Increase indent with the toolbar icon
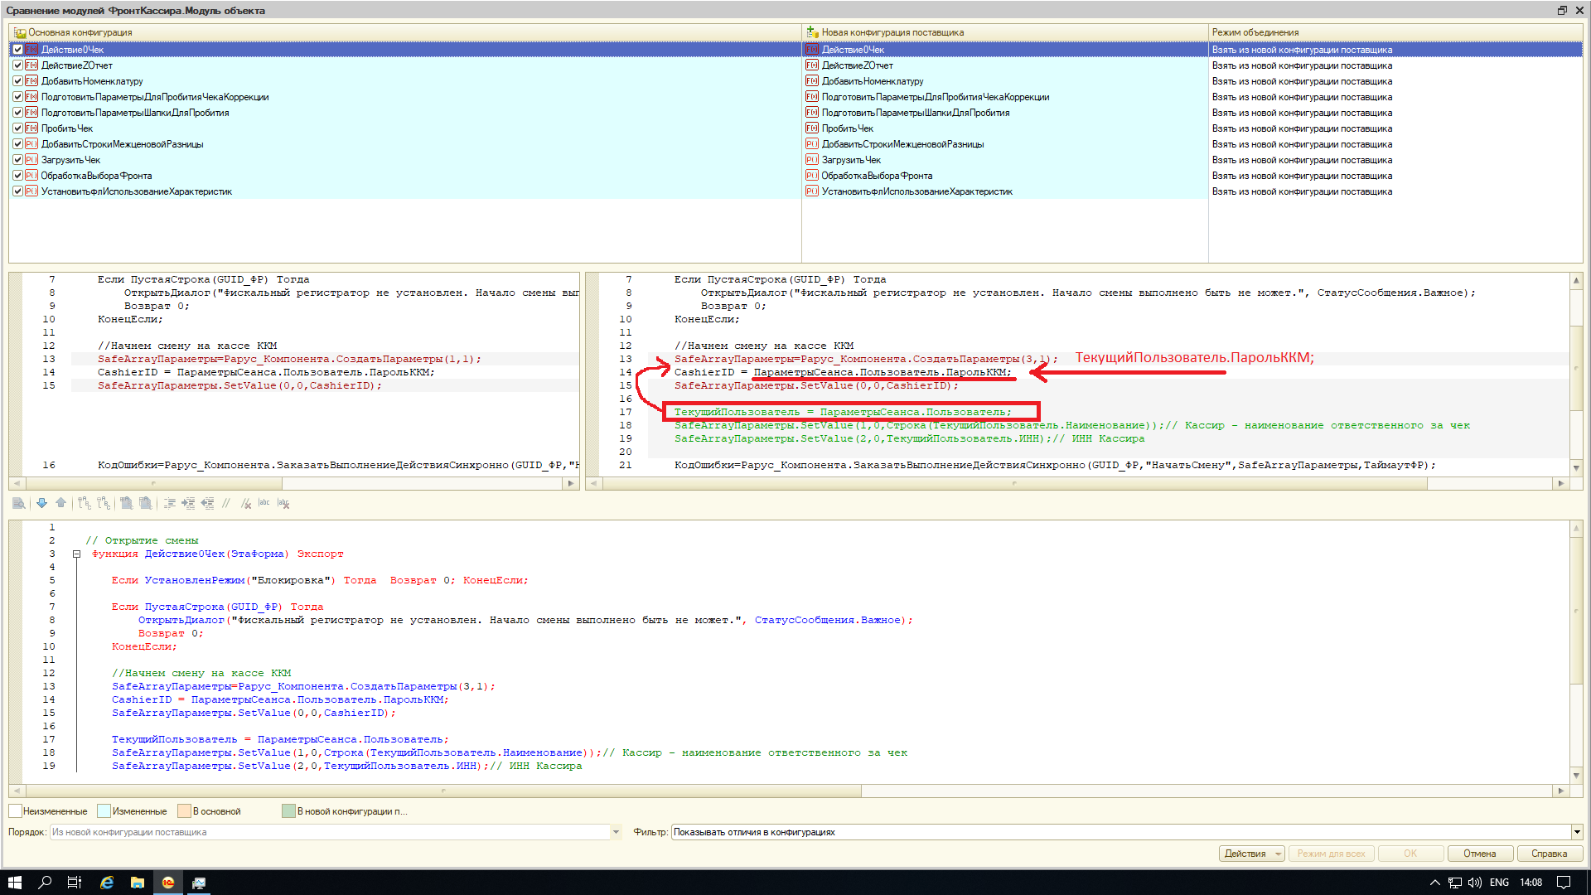 [x=188, y=503]
